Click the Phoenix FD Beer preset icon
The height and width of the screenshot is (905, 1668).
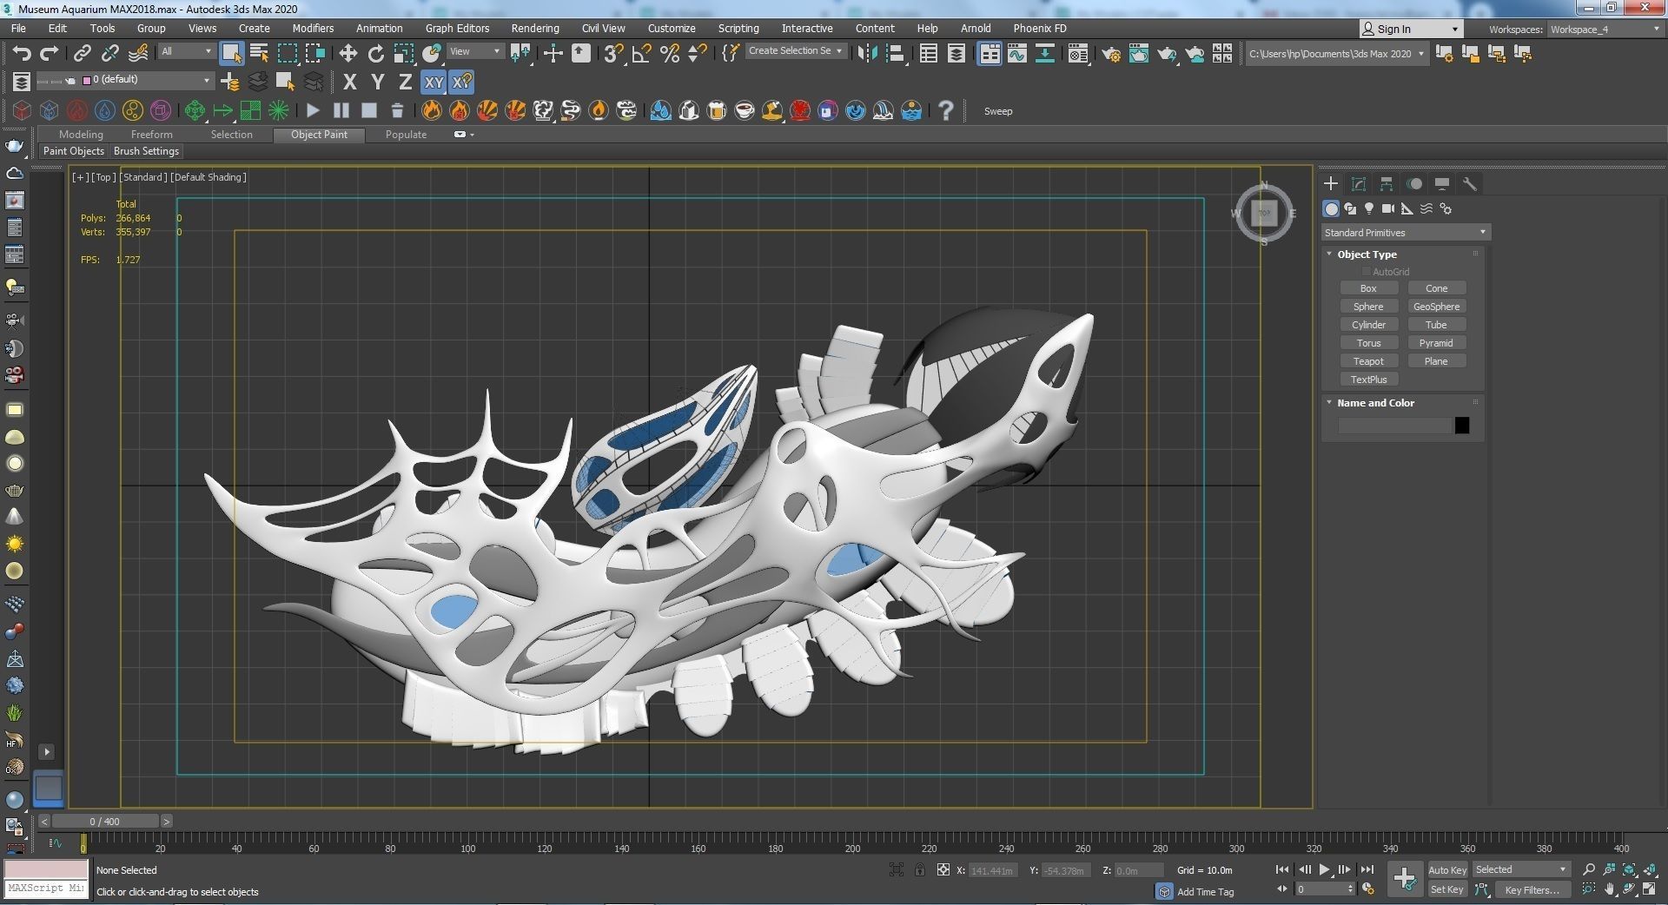pyautogui.click(x=717, y=110)
